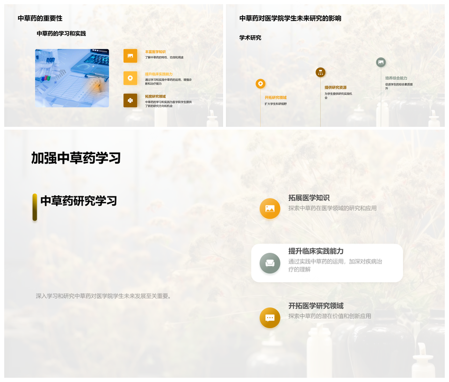Click the sentence starting with 深入学习和研究中草药
This screenshot has height=382, width=449.
click(x=104, y=296)
